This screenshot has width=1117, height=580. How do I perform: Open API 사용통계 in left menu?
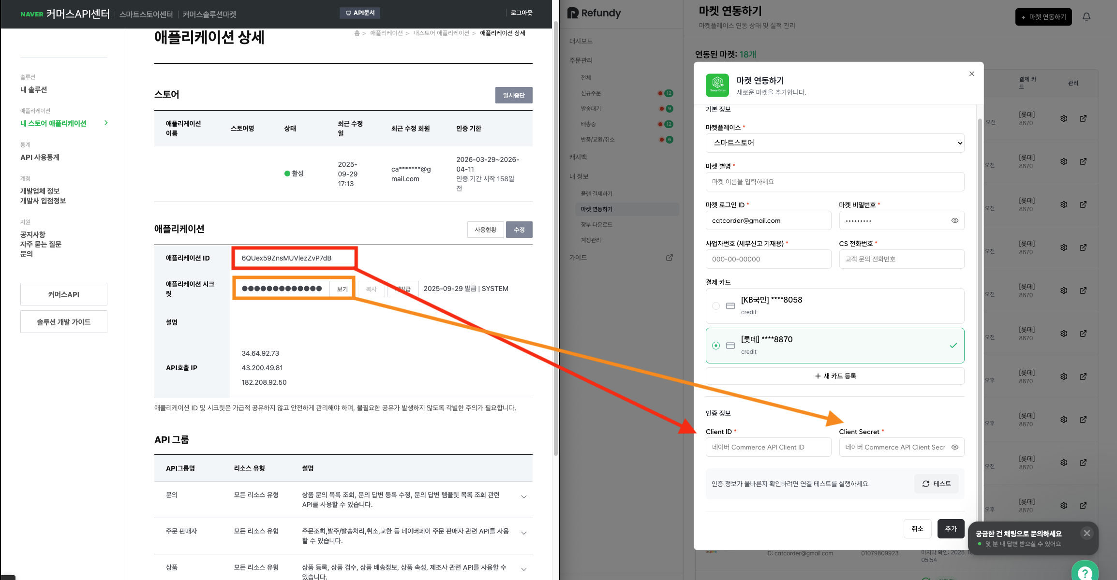pyautogui.click(x=40, y=157)
